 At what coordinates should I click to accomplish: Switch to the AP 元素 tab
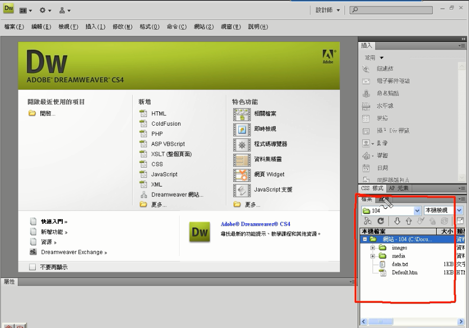click(x=399, y=188)
